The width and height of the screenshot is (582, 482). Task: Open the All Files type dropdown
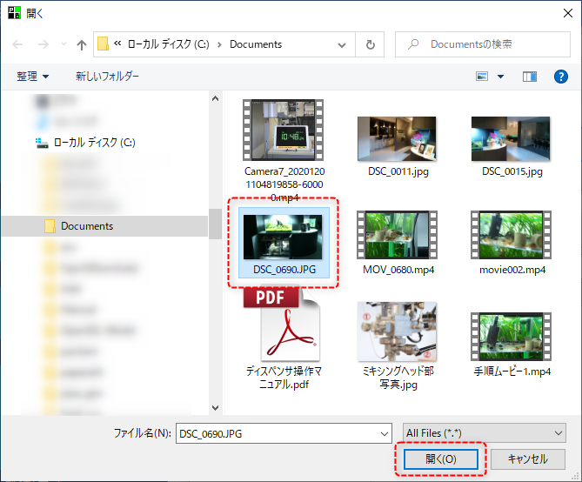pos(484,432)
